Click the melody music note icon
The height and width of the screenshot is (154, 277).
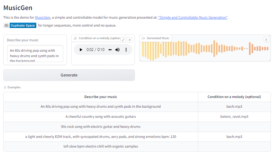click(x=75, y=38)
